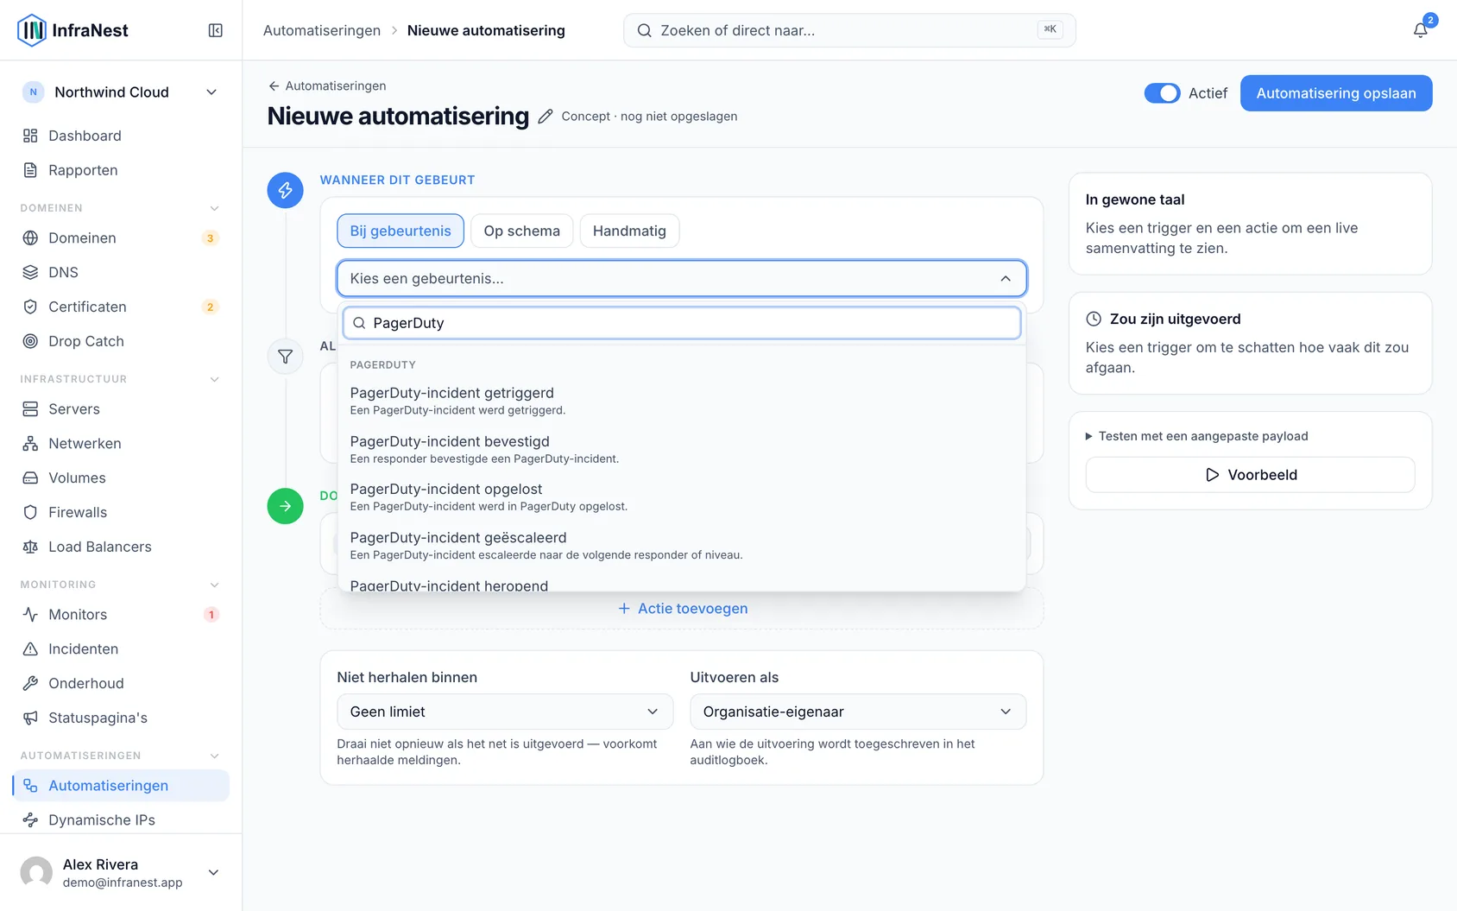Click the Monitors activity icon

tap(30, 614)
